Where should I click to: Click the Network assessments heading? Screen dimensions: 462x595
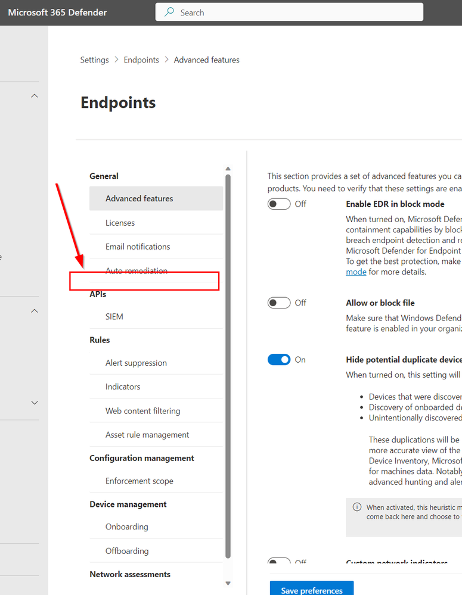click(x=130, y=574)
